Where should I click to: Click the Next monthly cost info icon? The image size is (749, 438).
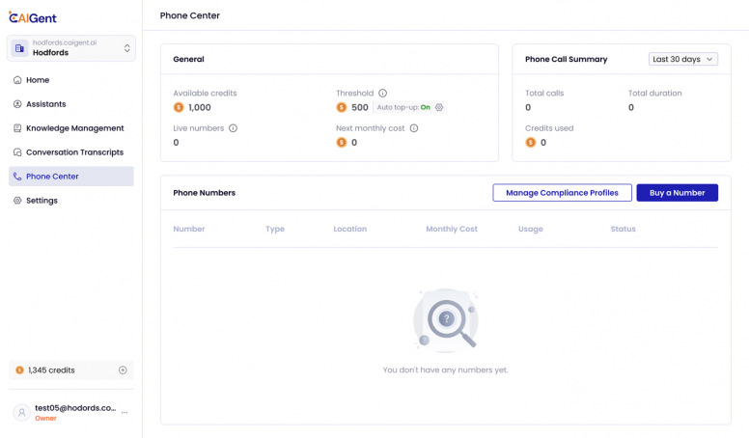414,128
